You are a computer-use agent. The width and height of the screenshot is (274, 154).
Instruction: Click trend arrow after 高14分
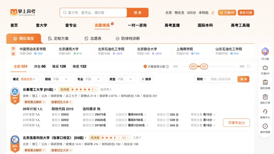(214, 120)
